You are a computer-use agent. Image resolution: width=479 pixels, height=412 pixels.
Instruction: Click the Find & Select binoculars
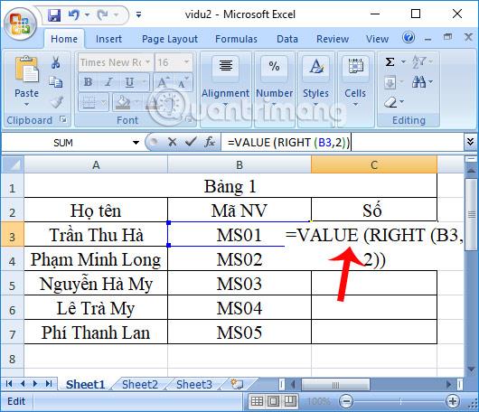pyautogui.click(x=419, y=82)
